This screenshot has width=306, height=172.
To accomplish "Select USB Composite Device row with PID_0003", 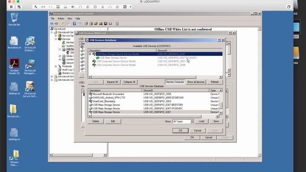I will (155, 61).
